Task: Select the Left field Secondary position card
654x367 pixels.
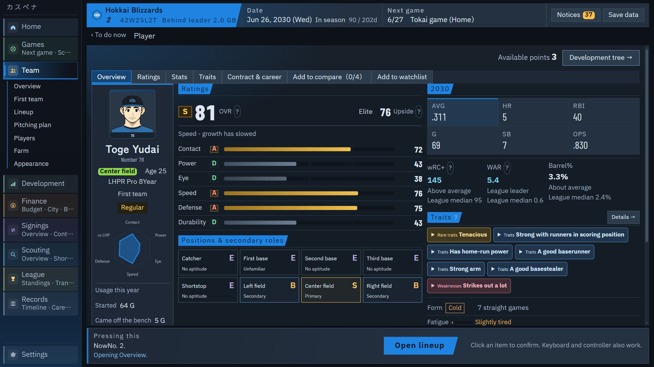Action: (x=269, y=290)
